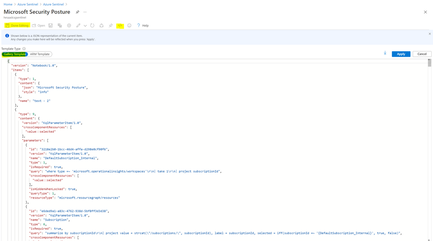Click the vertical scrollbar thumb of the JSON editor
This screenshot has width=433, height=241.
(x=430, y=63)
